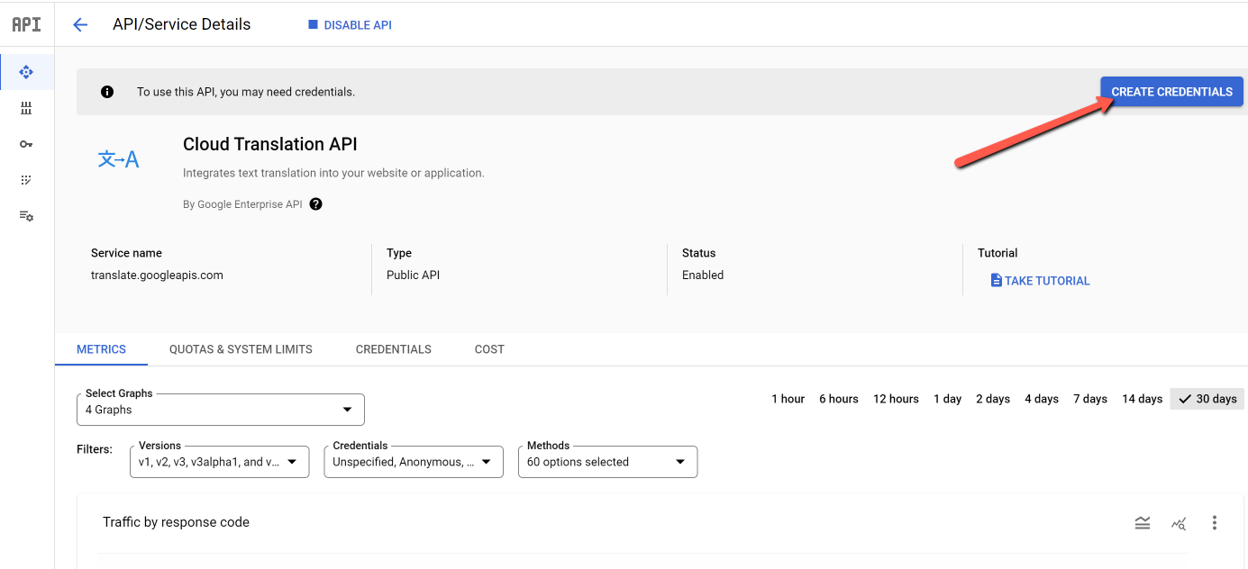The height and width of the screenshot is (569, 1248).
Task: Open the API logo in sidebar
Action: pyautogui.click(x=26, y=24)
